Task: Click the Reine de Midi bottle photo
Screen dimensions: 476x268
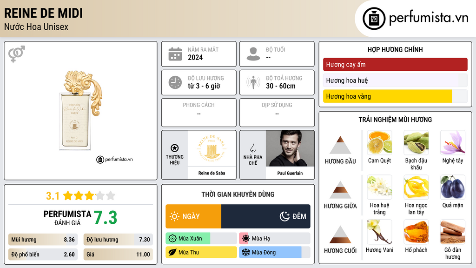Action: (80, 110)
